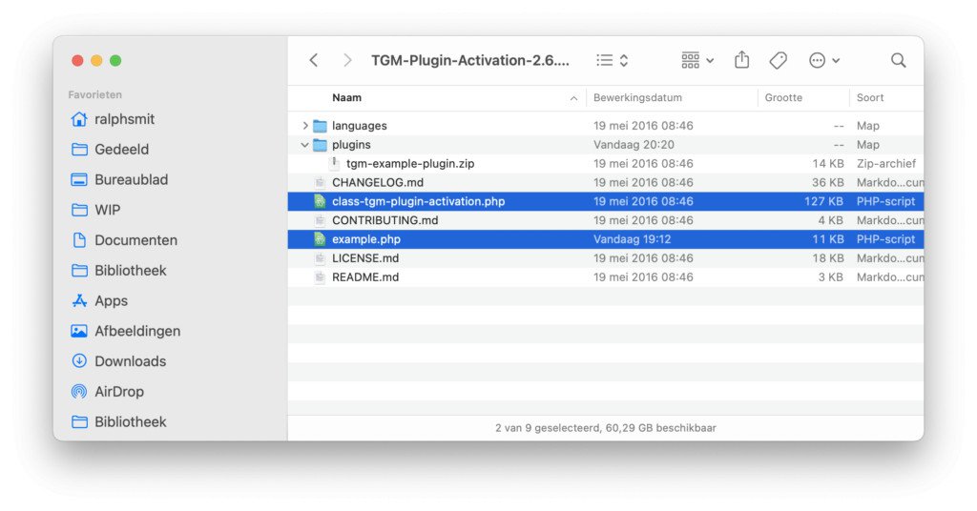
Task: Select first Bibliotheek sidebar item
Action: [x=119, y=271]
